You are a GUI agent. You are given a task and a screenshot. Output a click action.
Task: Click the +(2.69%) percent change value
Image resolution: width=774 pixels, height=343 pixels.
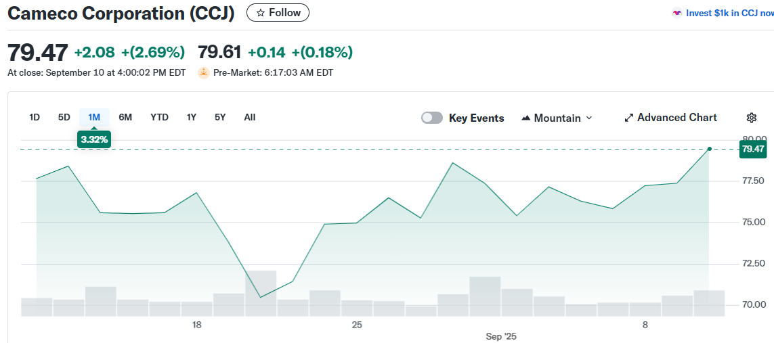[x=154, y=52]
